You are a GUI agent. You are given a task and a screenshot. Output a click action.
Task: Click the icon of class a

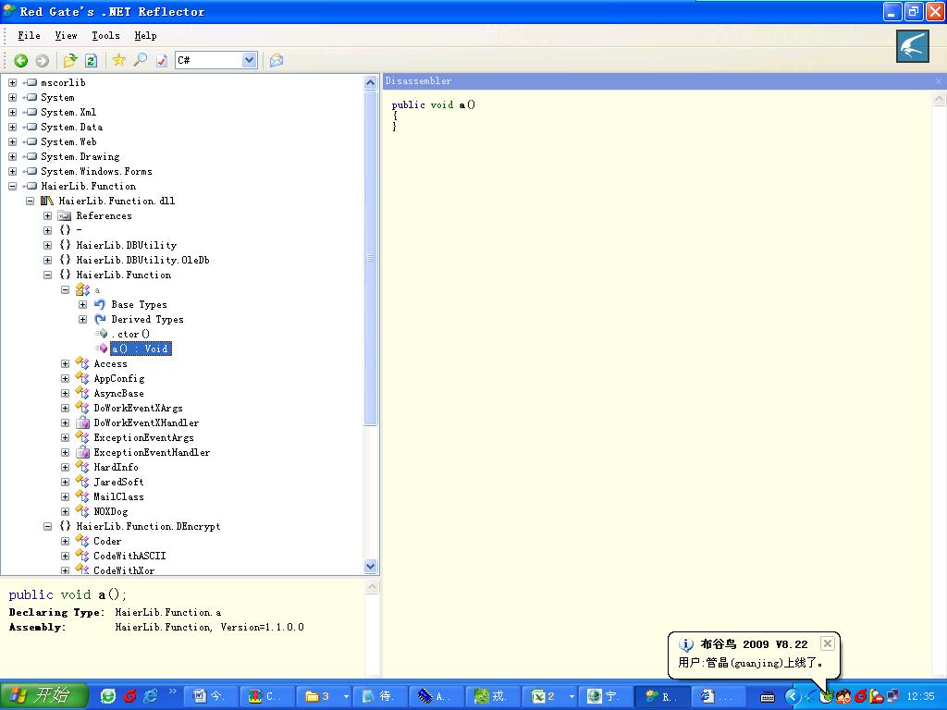click(x=82, y=289)
